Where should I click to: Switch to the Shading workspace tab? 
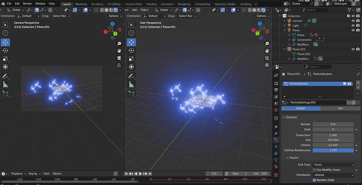tap(151, 4)
